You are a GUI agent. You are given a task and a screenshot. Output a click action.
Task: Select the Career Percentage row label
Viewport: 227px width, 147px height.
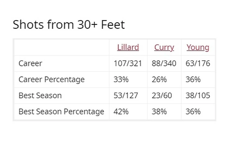click(x=51, y=80)
